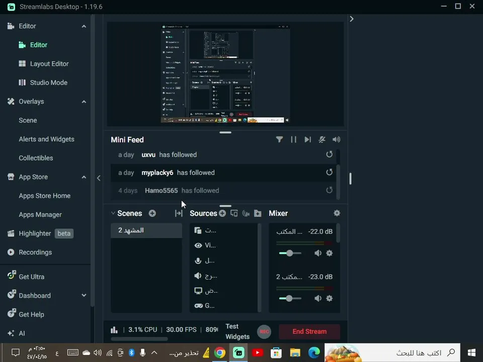This screenshot has height=362, width=483.
Task: Open settings for the -22.0 dB channel
Action: point(329,253)
